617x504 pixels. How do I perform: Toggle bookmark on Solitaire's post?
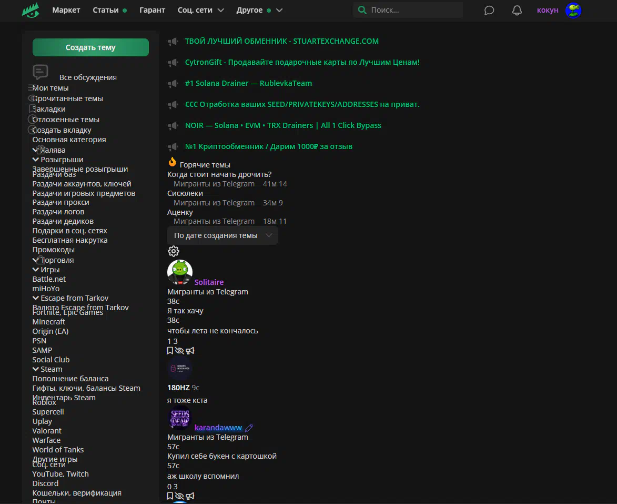(170, 351)
